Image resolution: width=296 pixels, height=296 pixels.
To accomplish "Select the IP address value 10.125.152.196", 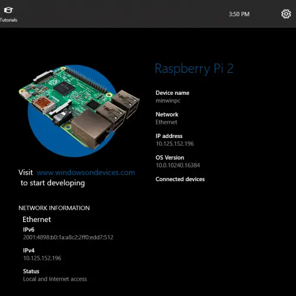I will click(175, 144).
